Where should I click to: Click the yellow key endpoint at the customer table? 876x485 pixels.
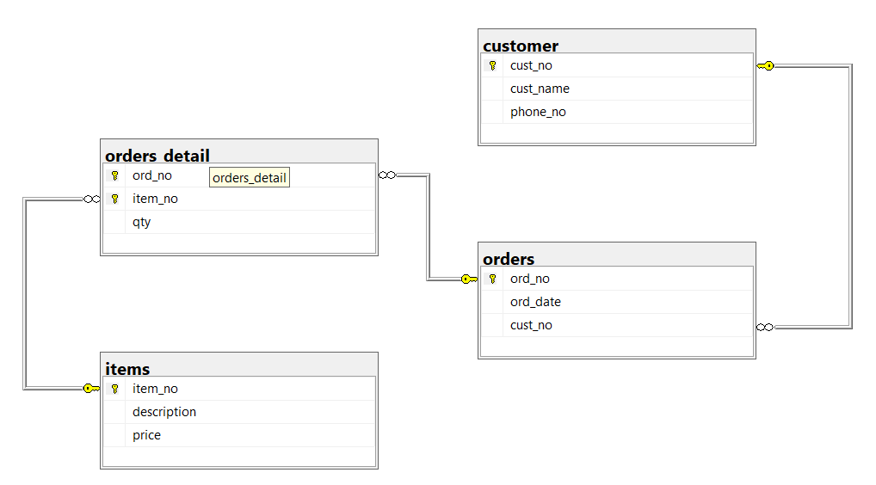pos(765,65)
